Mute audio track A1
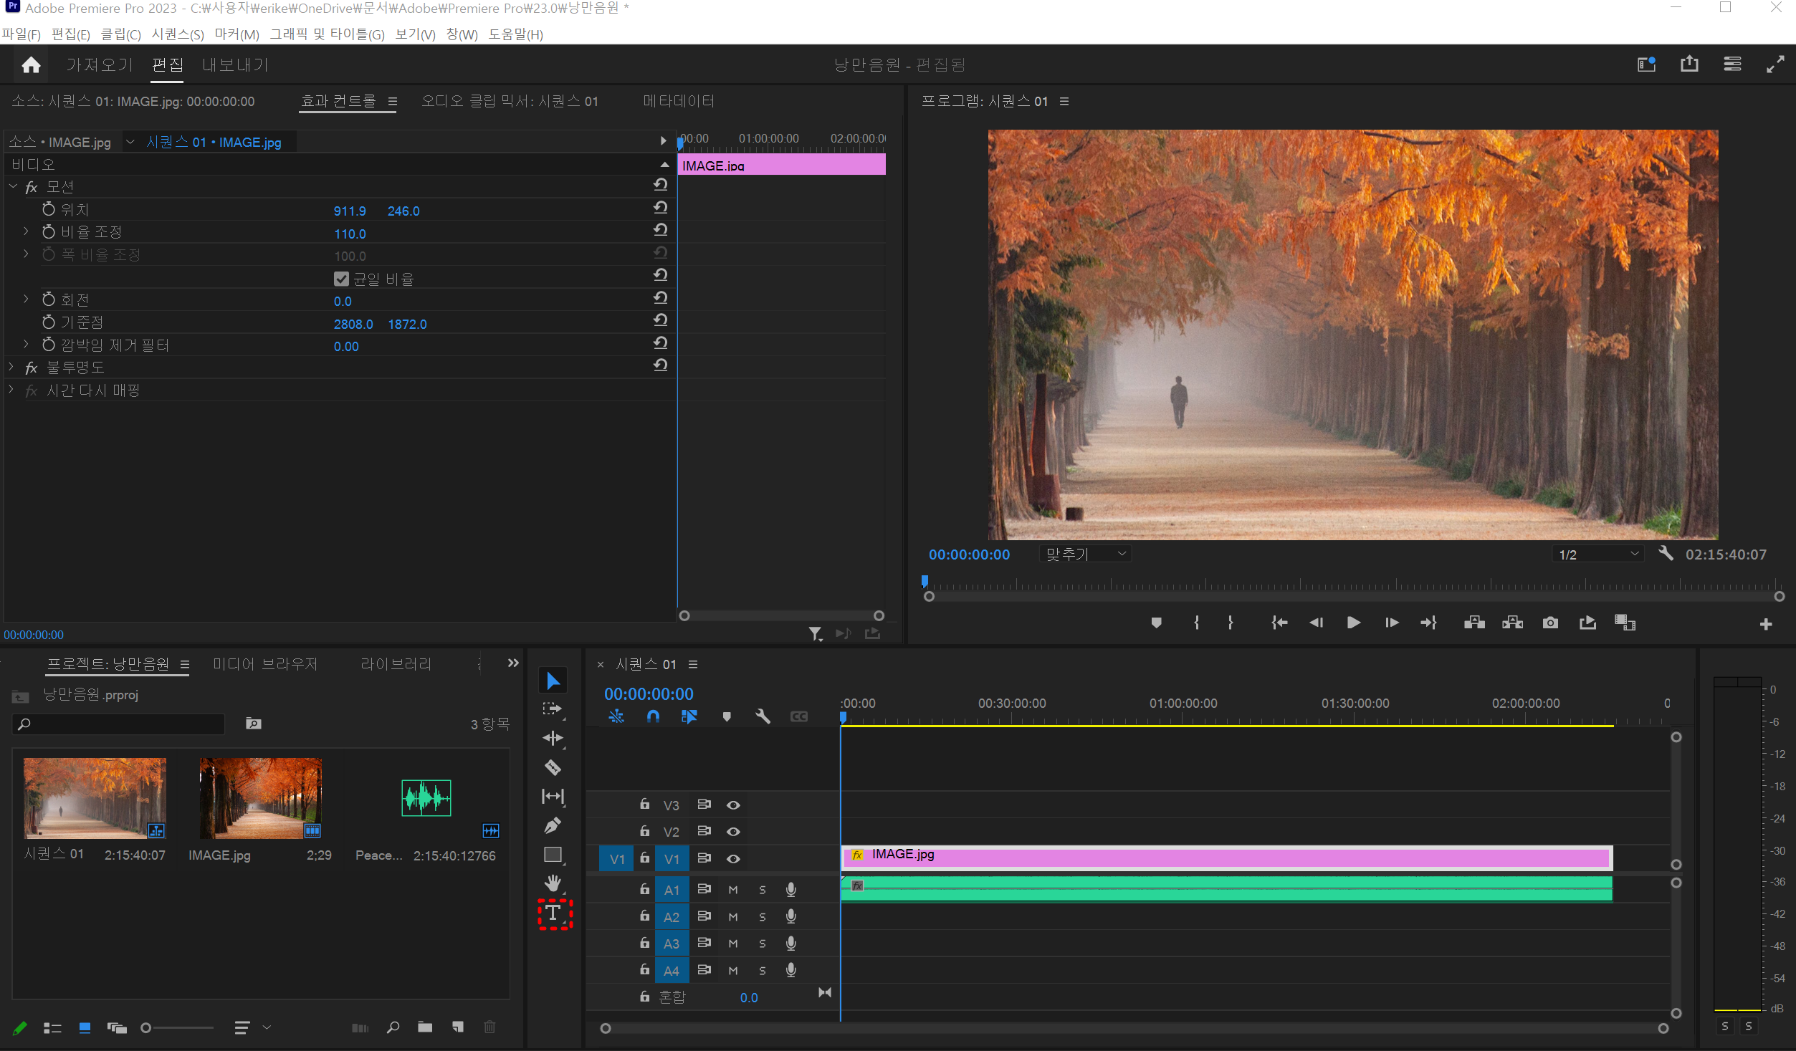 [x=732, y=890]
